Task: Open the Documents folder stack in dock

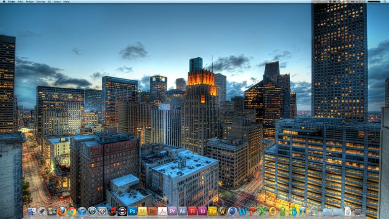Action: coord(338,211)
